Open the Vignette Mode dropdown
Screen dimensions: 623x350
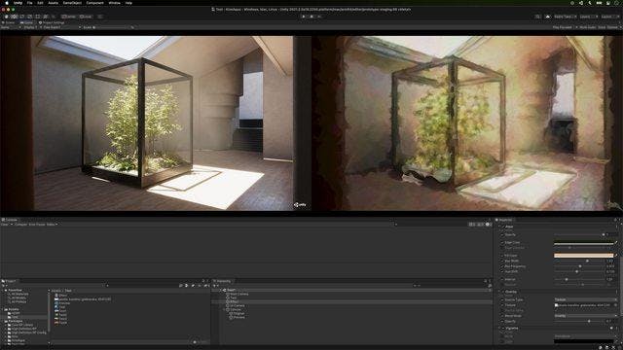pyautogui.click(x=586, y=336)
